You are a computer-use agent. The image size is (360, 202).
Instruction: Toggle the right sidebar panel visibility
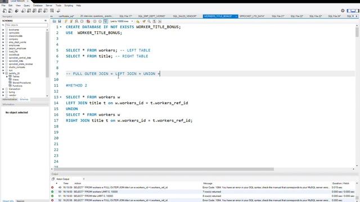click(357, 11)
